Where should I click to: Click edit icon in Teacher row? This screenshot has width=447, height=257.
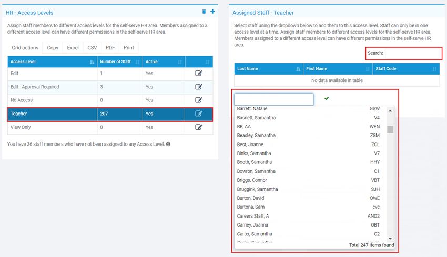click(199, 114)
